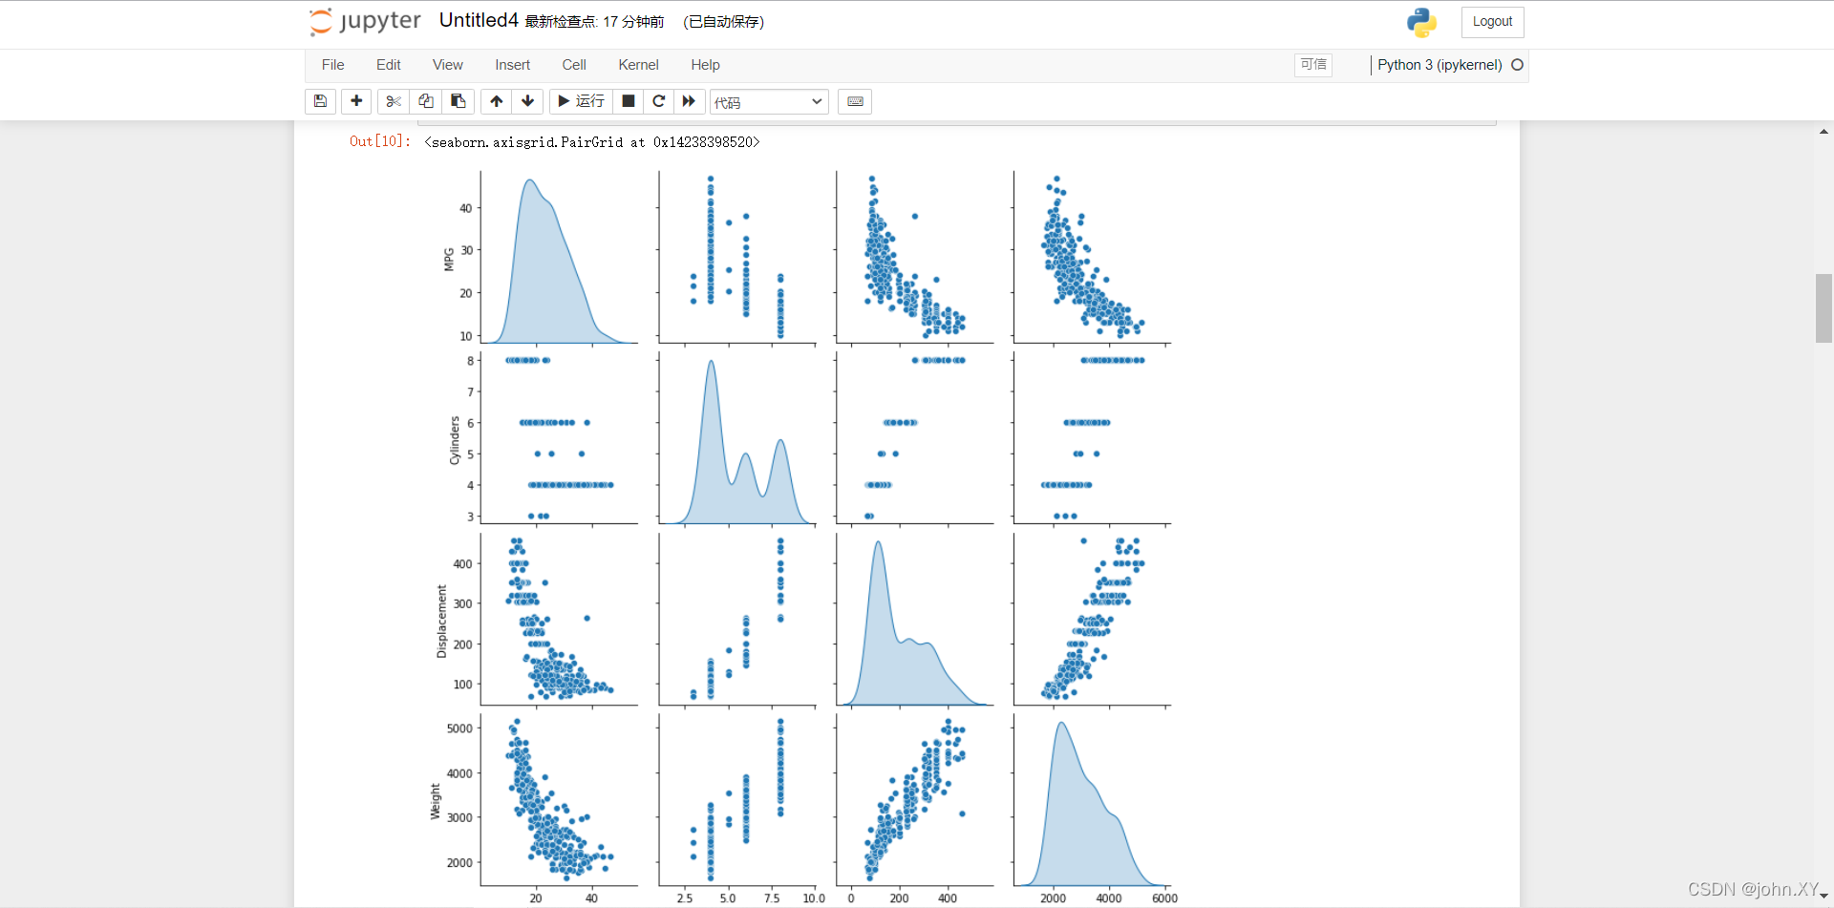Click the Weight density plot
Viewport: 1834px width, 908px height.
[x=1092, y=800]
